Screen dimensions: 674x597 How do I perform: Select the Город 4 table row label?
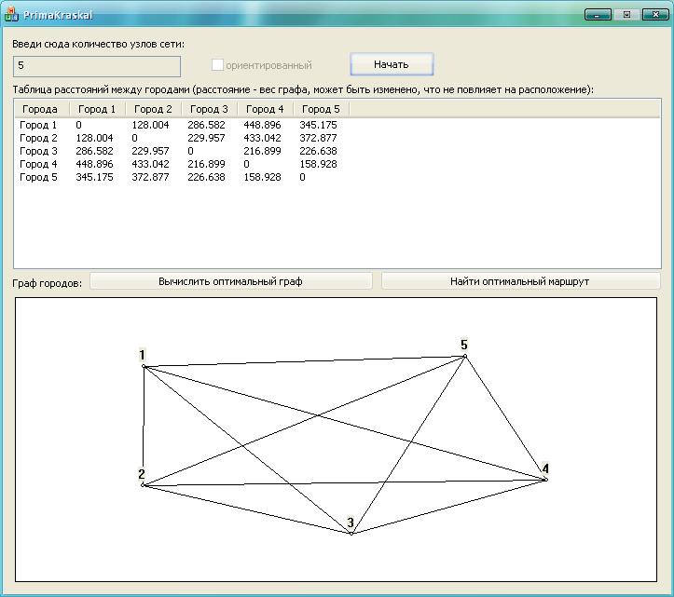[x=38, y=164]
